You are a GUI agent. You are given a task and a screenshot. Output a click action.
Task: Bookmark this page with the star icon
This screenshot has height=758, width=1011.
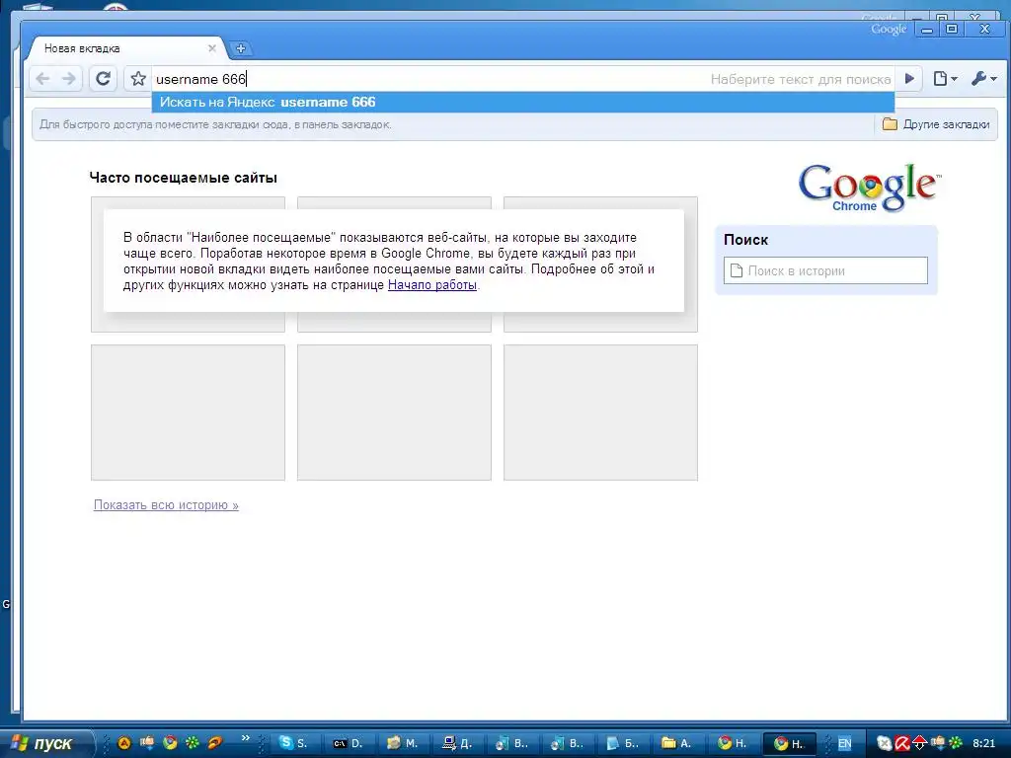pos(138,79)
